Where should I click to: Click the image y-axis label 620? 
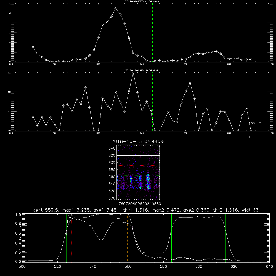click(112, 155)
